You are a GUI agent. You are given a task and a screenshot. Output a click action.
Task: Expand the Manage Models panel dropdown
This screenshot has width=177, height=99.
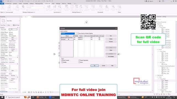point(81,12)
